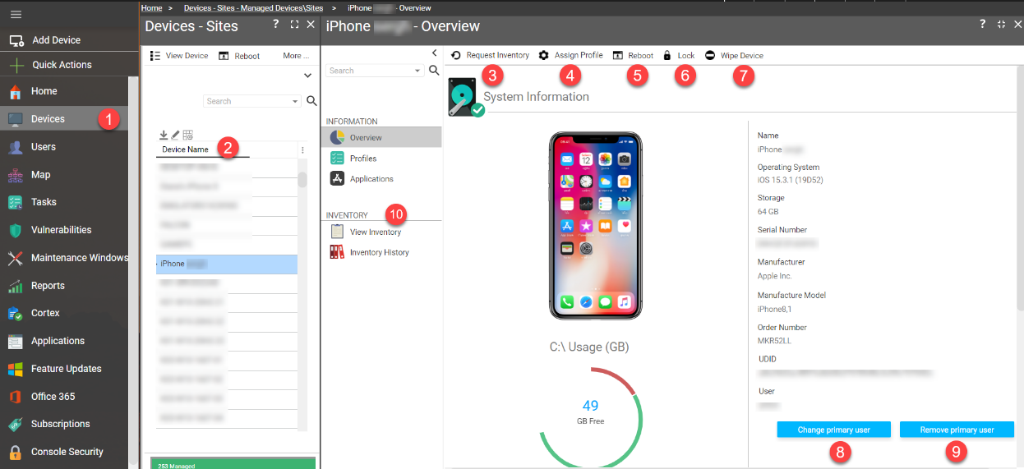The height and width of the screenshot is (469, 1024).
Task: Click the device list vertical scrollbar
Action: tap(302, 180)
